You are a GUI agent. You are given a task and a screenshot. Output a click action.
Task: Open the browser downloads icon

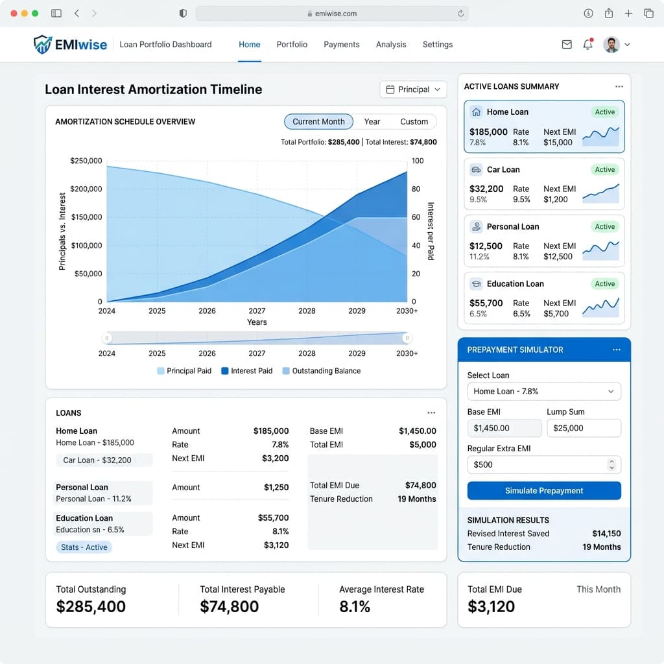point(588,13)
